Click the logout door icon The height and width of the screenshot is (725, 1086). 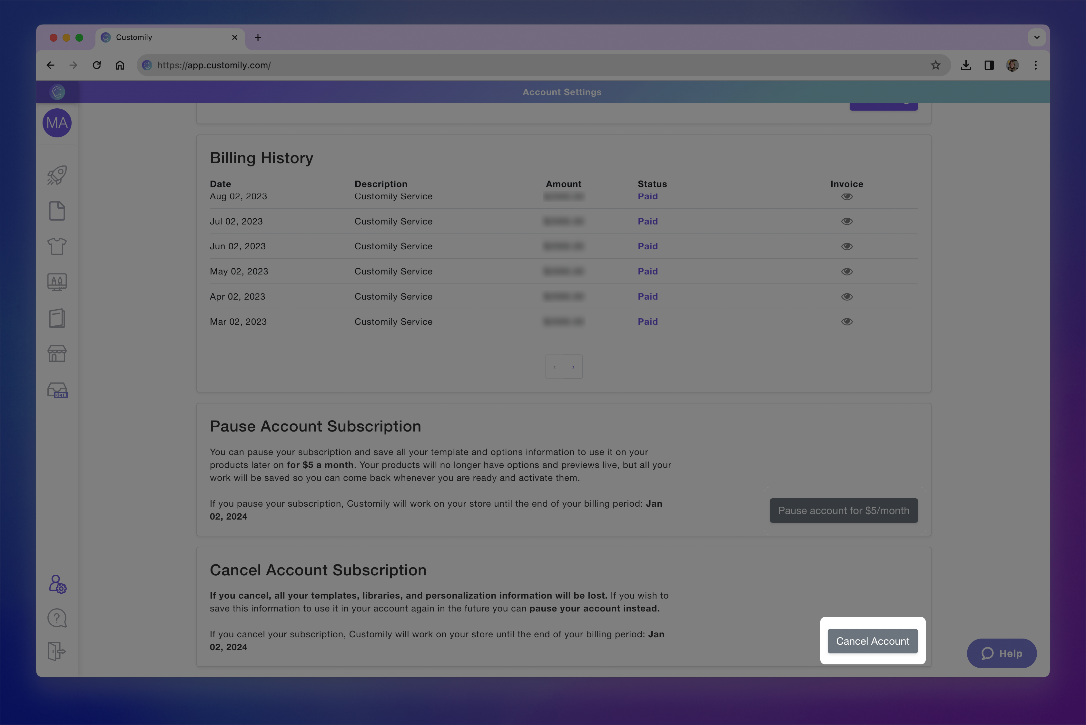tap(57, 651)
